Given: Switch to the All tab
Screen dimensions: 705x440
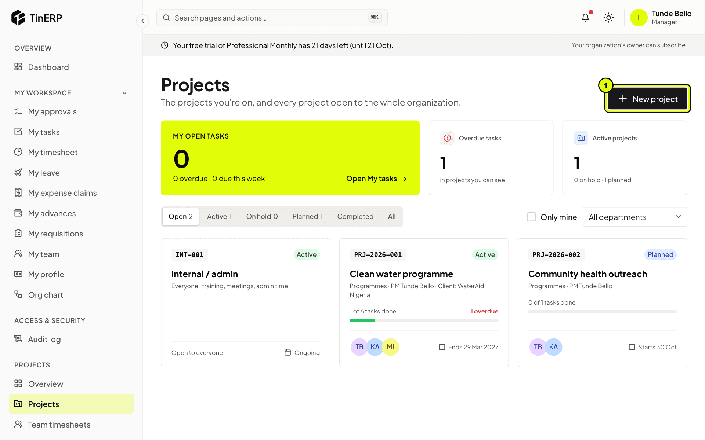Looking at the screenshot, I should click(392, 217).
